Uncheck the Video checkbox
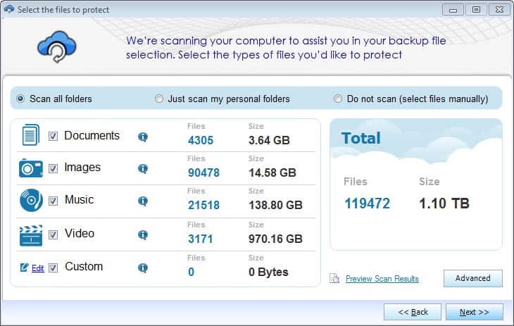 tap(53, 234)
